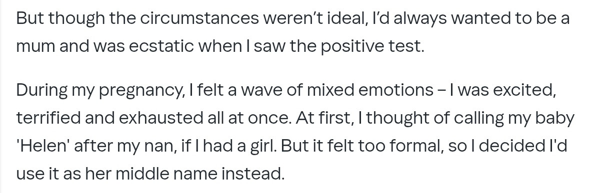Click the word 'terrified' in the article

[x=48, y=119]
